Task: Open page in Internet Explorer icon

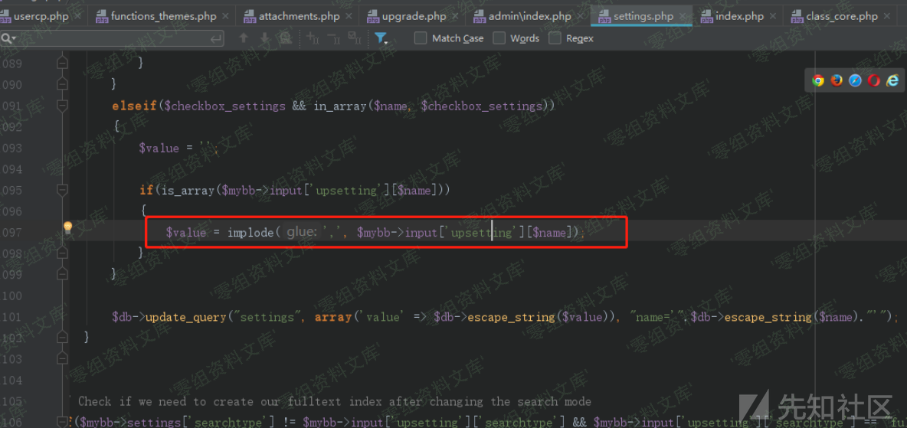Action: (x=892, y=80)
